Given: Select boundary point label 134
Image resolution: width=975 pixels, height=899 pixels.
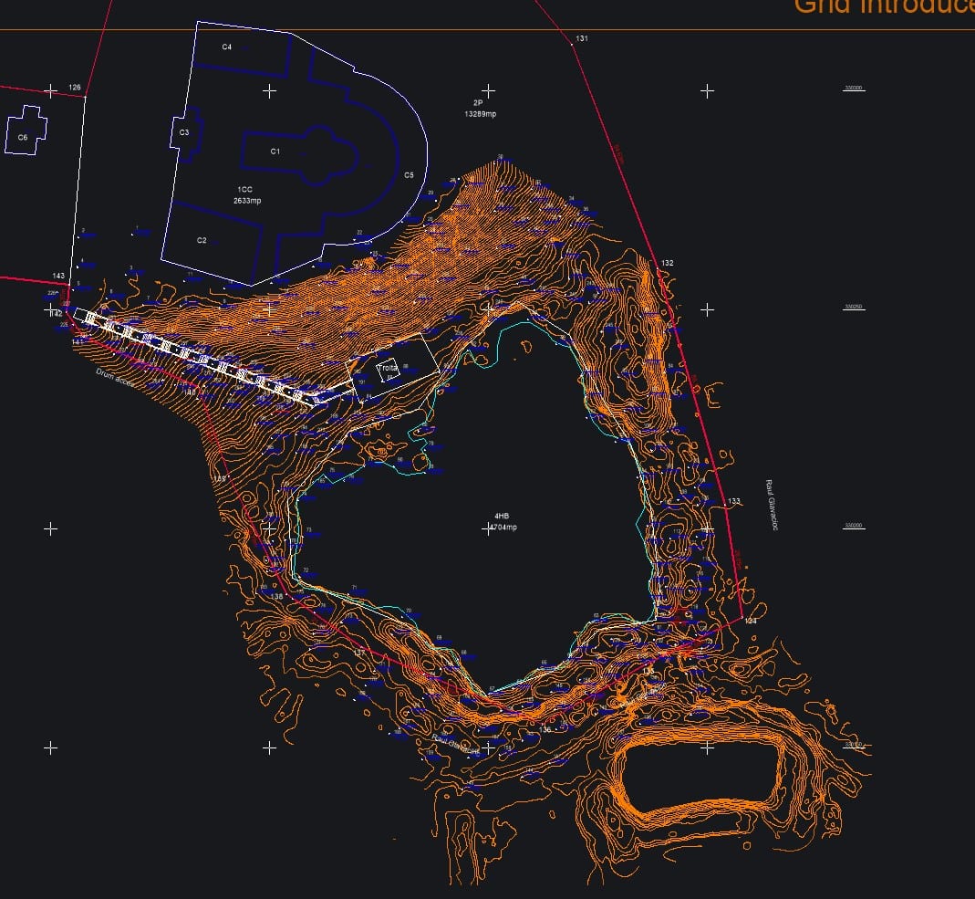Looking at the screenshot, I should [x=752, y=621].
